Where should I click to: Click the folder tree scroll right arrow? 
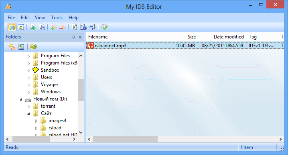(74, 139)
